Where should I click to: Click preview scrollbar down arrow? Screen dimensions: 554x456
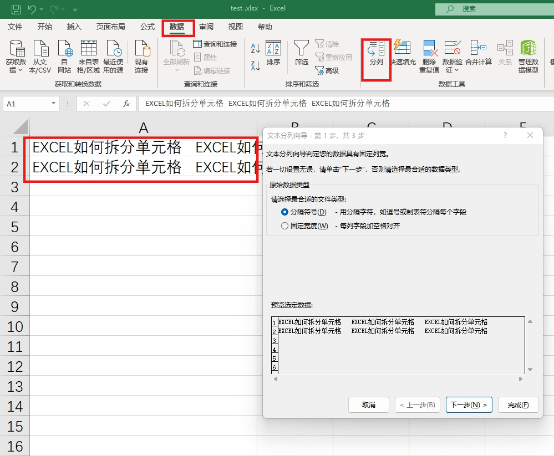530,370
